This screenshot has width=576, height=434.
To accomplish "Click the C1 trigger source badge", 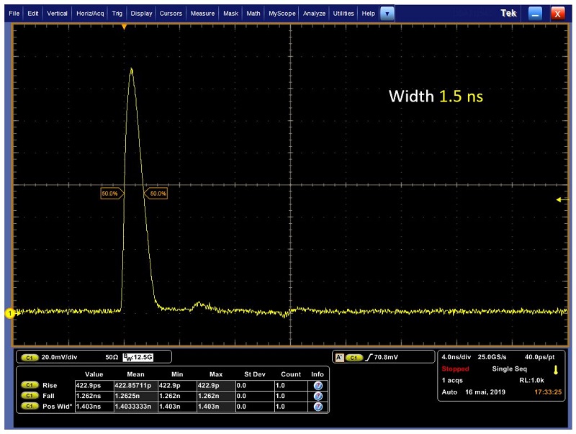I will click(x=354, y=357).
